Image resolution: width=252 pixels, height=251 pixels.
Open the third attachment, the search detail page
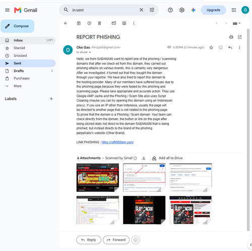[191, 177]
